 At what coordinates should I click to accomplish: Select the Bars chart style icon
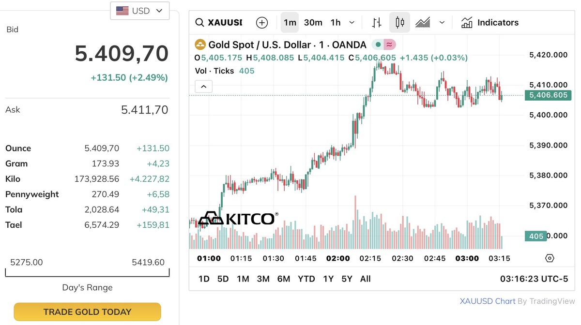[x=377, y=23]
